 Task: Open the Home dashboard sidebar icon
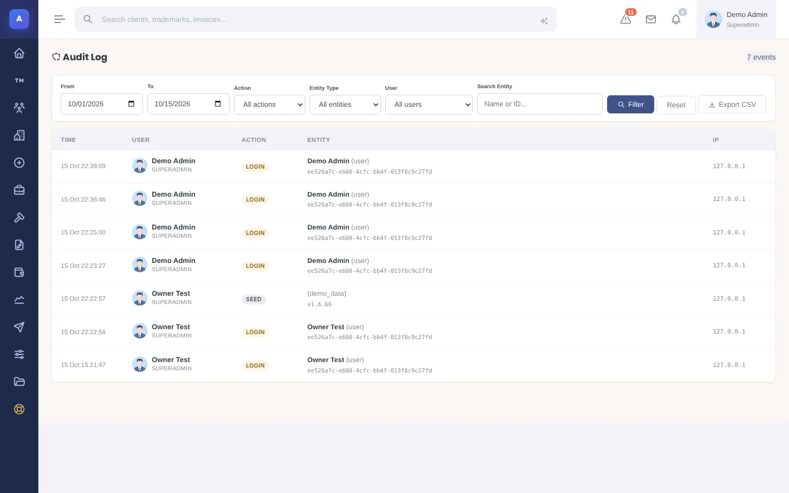[x=19, y=53]
